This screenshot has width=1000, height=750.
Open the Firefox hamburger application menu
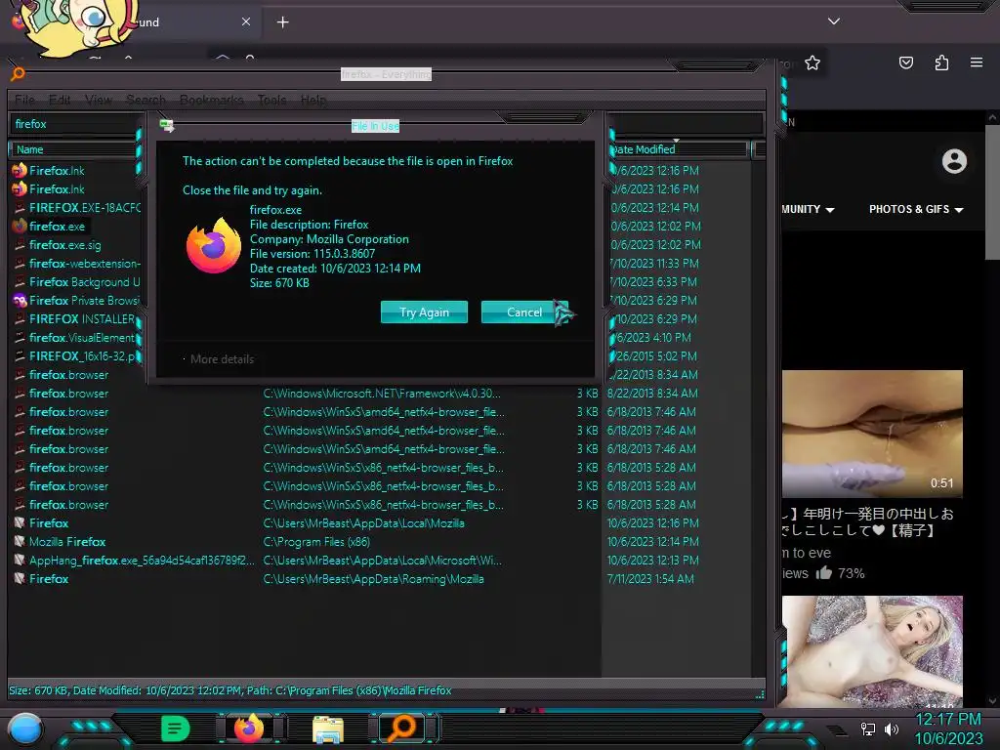(977, 62)
